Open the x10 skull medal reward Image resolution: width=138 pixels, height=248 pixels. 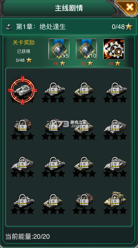tap(86, 49)
